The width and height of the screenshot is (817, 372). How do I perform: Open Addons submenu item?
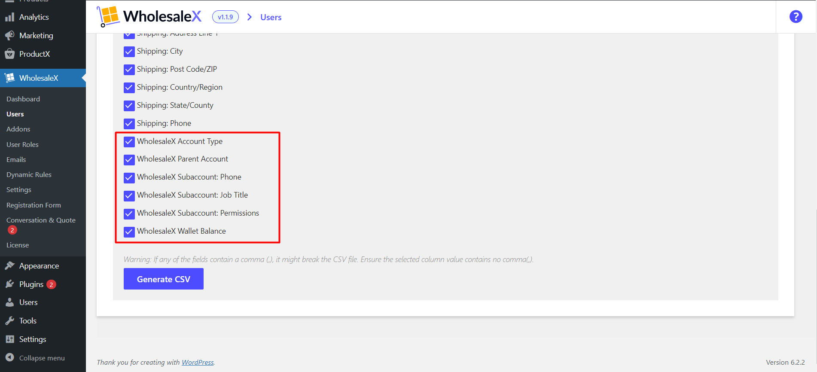click(18, 129)
